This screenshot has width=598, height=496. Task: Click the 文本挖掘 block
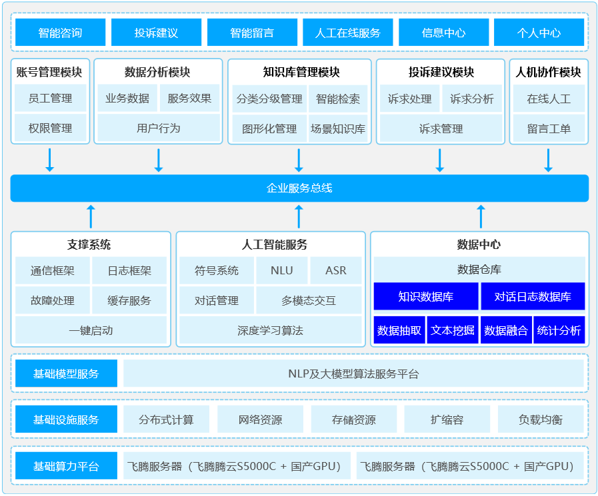point(453,330)
